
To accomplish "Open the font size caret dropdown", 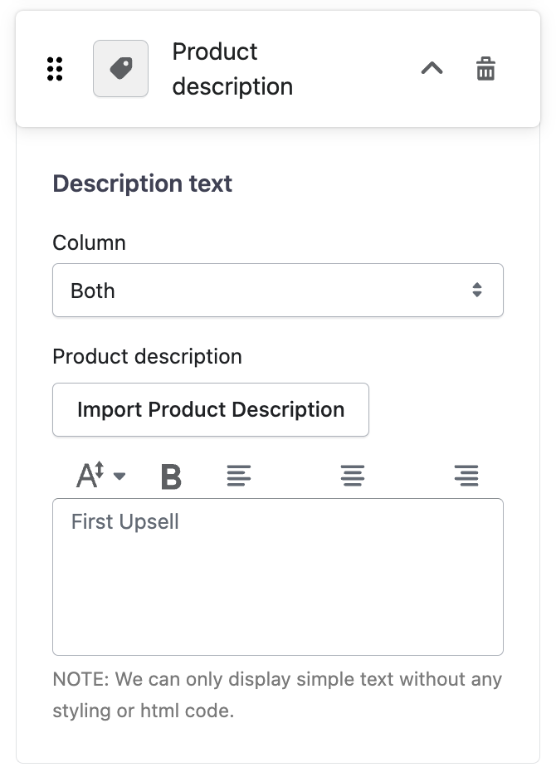I will click(119, 476).
